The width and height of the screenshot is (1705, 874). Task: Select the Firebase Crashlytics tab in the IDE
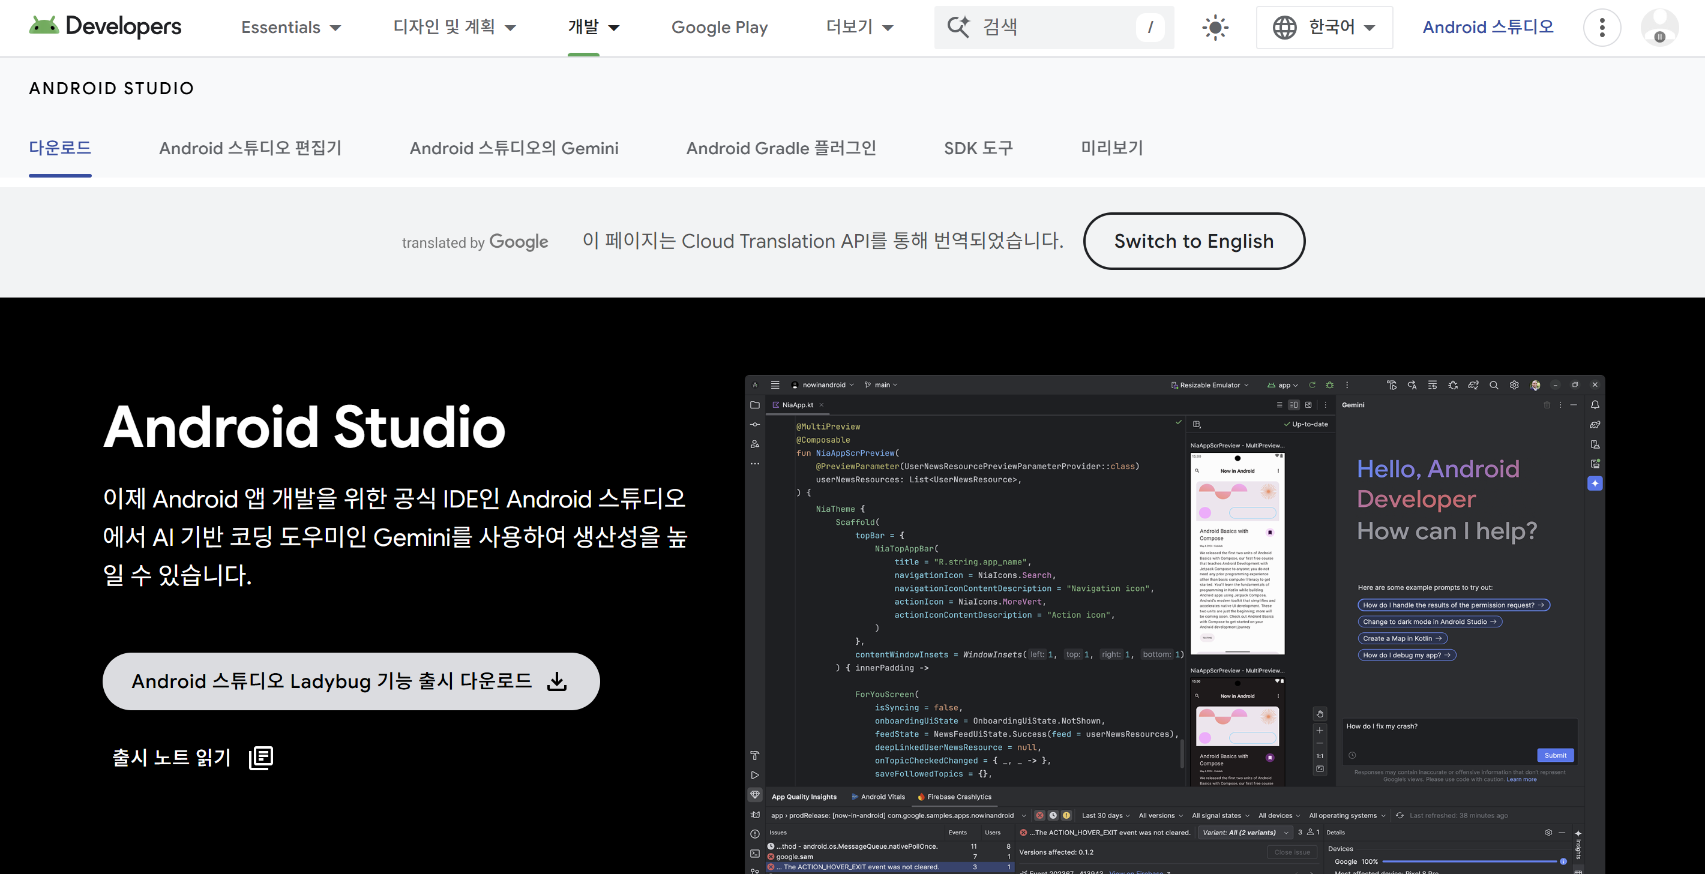click(954, 797)
